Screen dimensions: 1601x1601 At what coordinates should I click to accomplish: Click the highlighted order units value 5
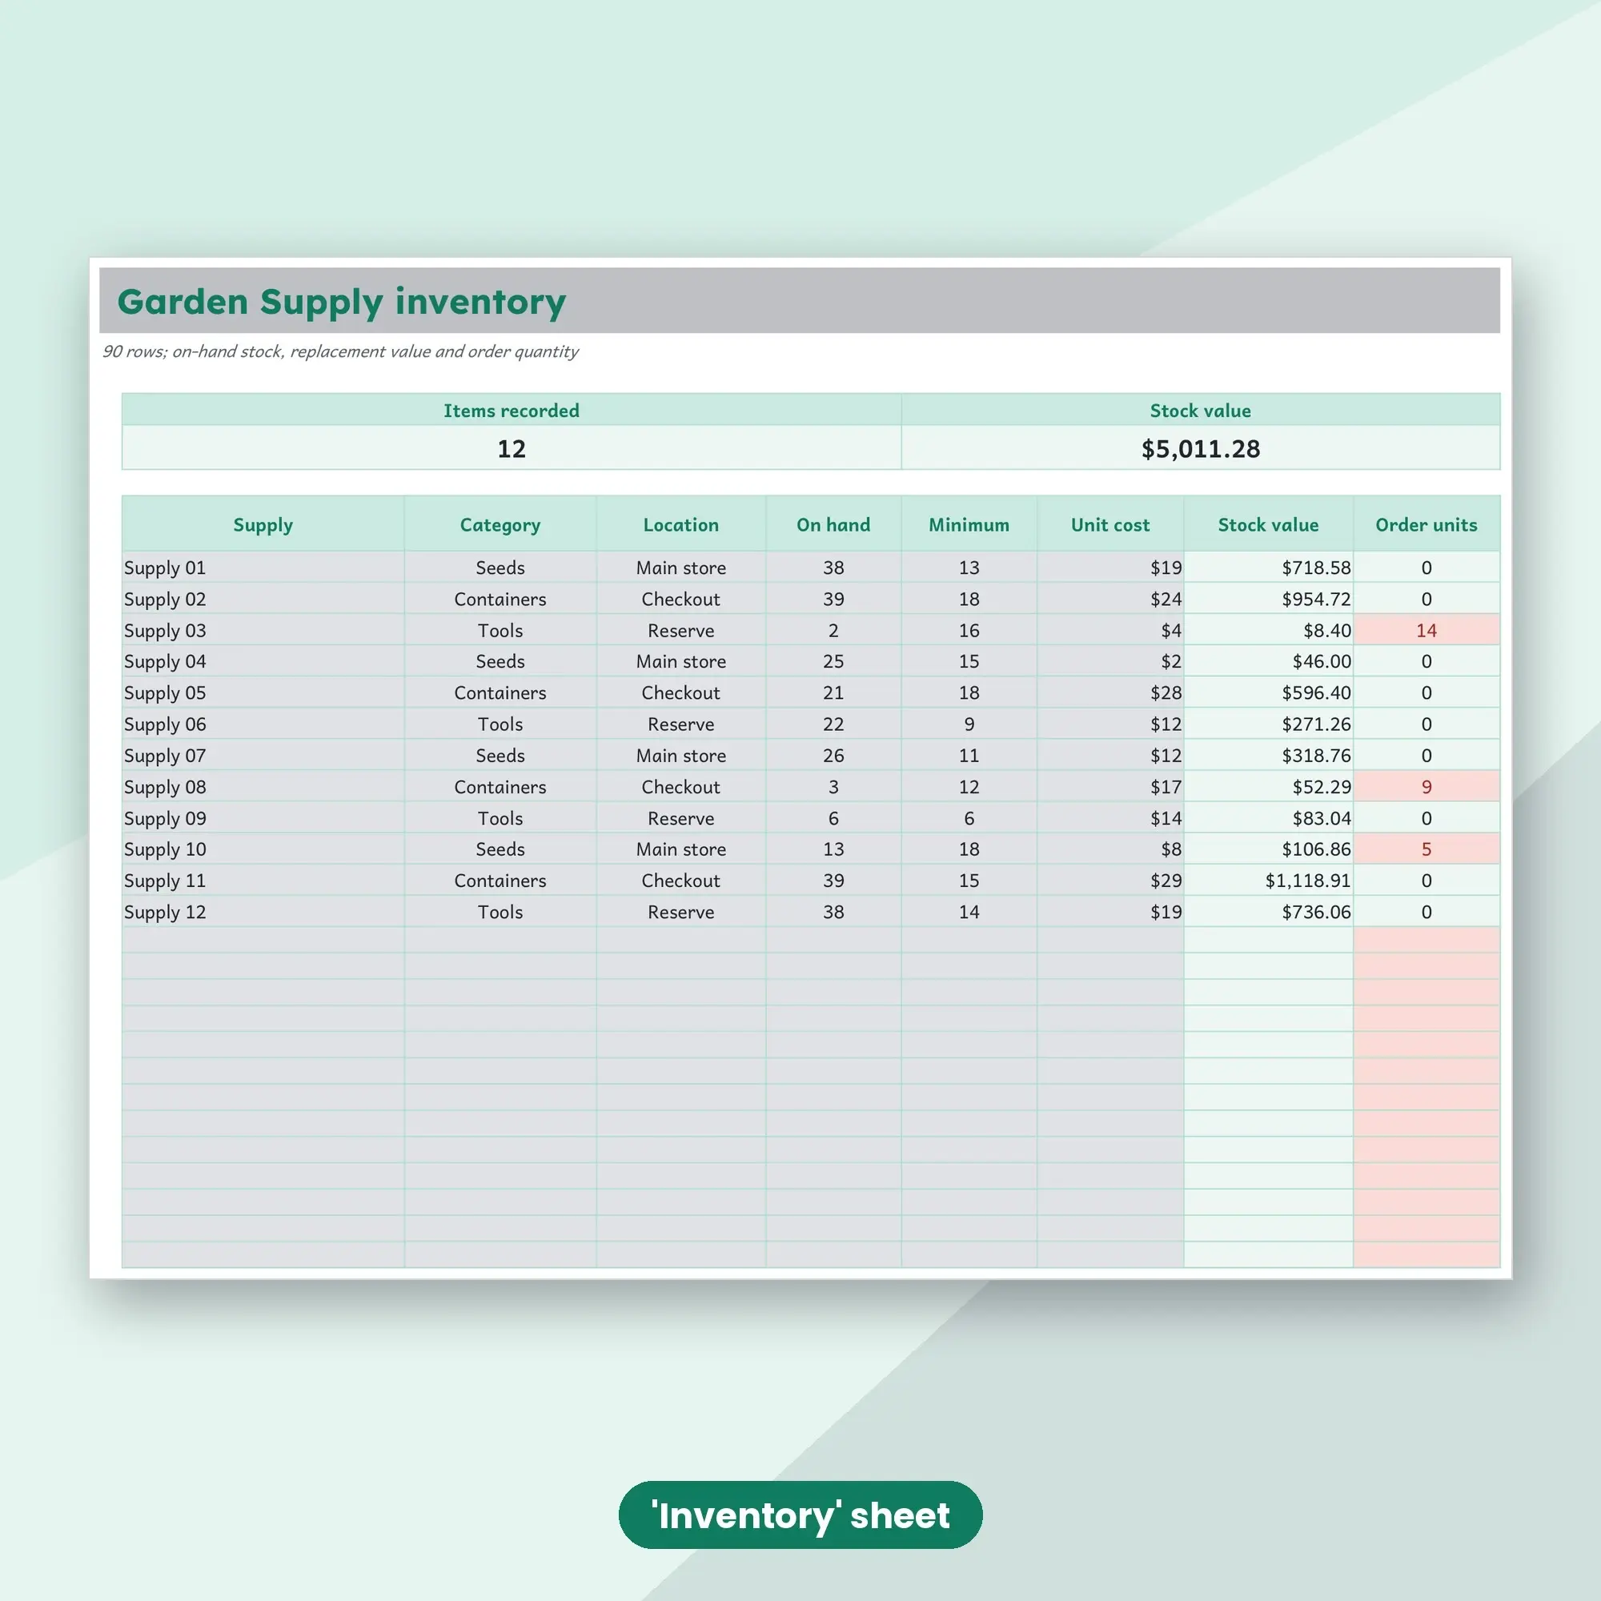click(x=1426, y=849)
